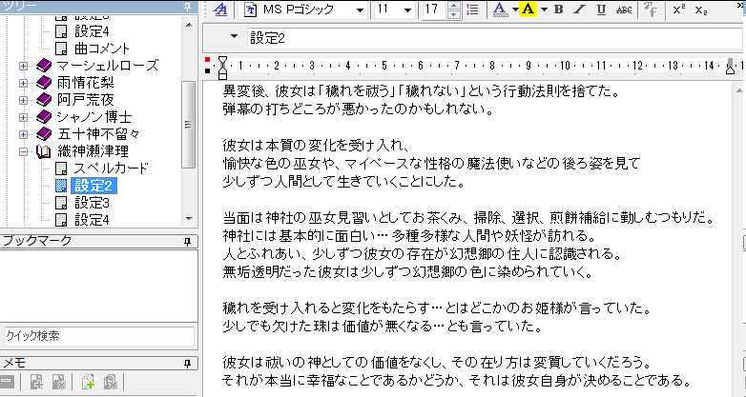Toggle bold formatting
Image resolution: width=746 pixels, height=397 pixels.
click(x=559, y=10)
